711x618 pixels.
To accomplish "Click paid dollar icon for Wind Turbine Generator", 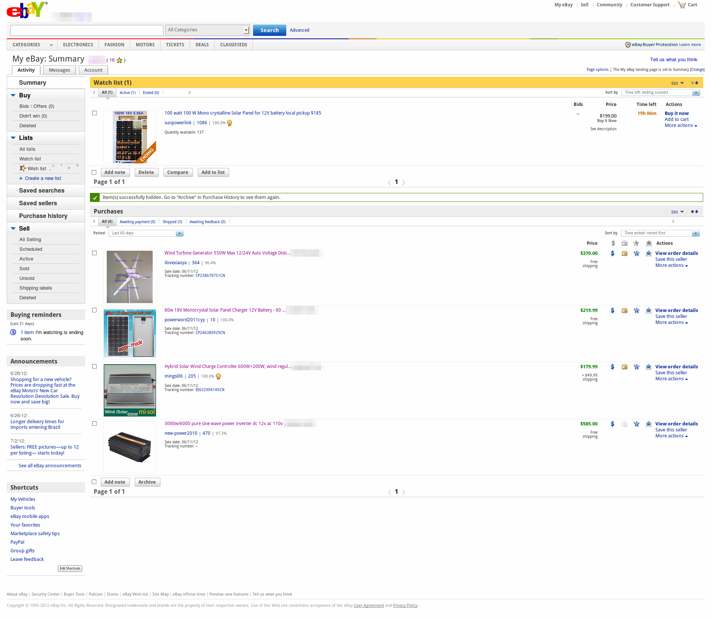I will pos(612,253).
